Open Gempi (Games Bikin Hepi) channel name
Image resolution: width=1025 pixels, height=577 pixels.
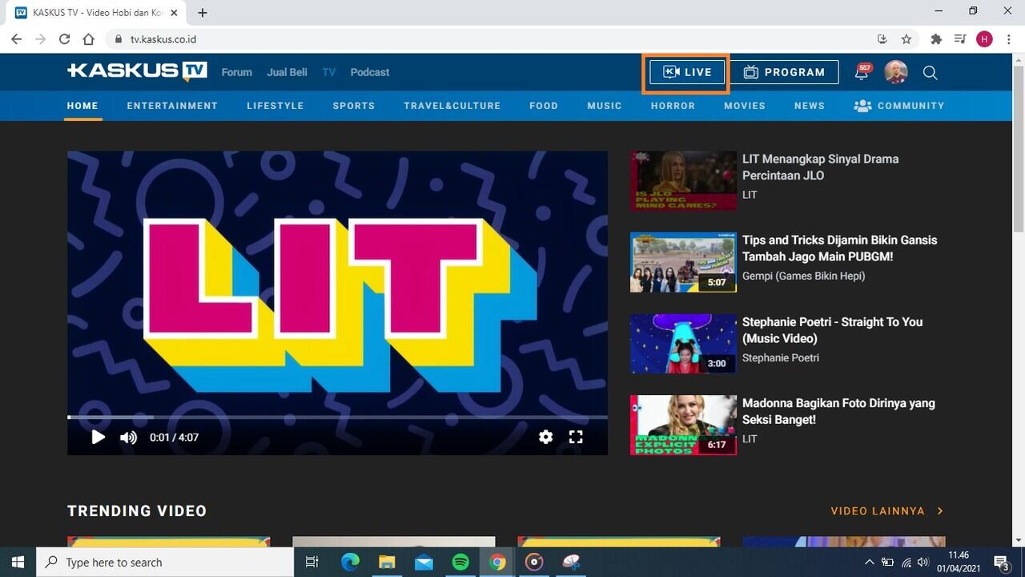click(x=803, y=276)
